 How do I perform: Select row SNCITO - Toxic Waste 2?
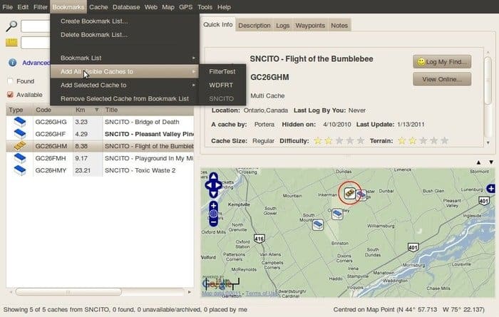click(100, 170)
